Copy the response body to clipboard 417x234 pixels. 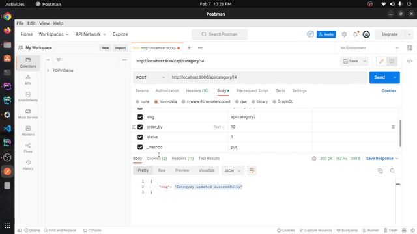click(381, 170)
